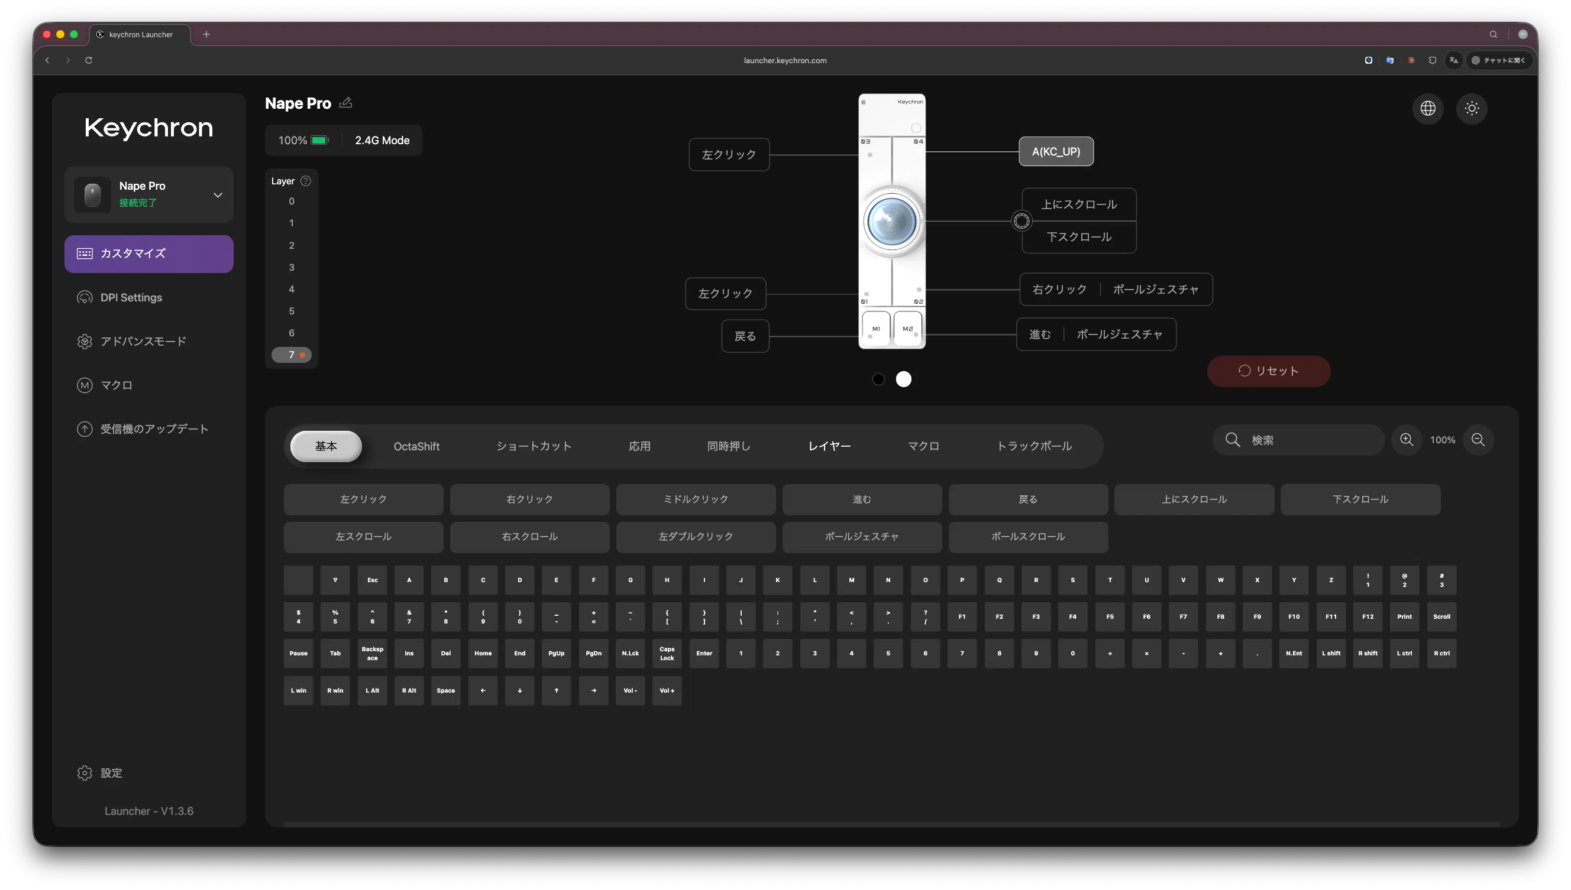Go back in browser history
The width and height of the screenshot is (1571, 890).
point(47,60)
